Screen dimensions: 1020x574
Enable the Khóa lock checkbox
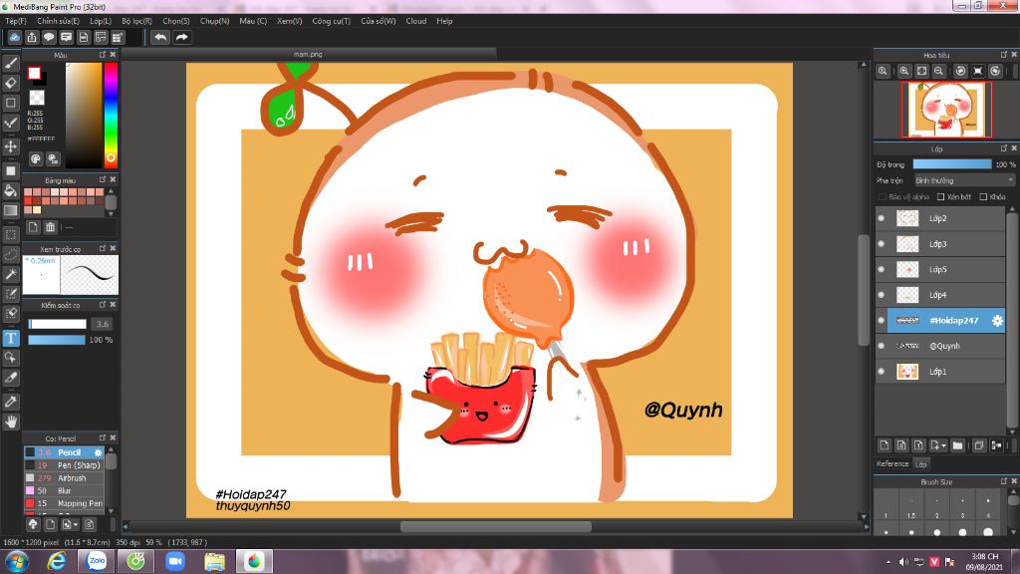click(983, 196)
